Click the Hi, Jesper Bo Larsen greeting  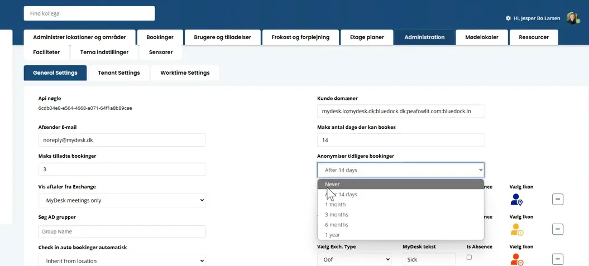[537, 18]
